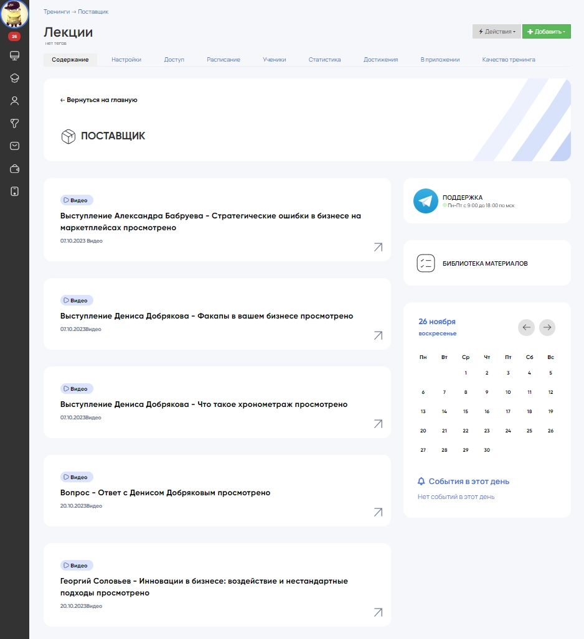Image resolution: width=584 pixels, height=639 pixels.
Task: Select the Содержание tab
Action: (x=70, y=60)
